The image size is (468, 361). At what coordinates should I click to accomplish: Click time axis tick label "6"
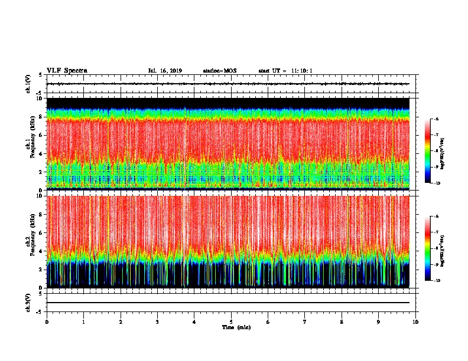coord(268,322)
